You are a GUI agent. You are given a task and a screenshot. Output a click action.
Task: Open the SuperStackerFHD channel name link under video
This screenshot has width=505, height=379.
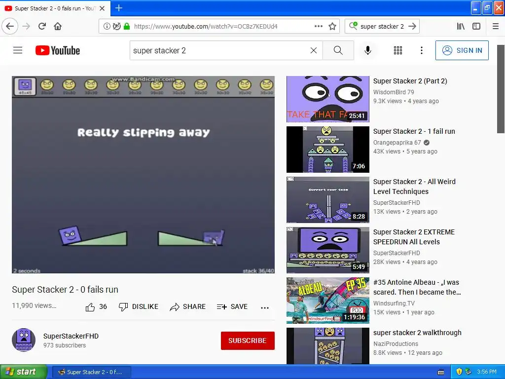click(x=71, y=336)
